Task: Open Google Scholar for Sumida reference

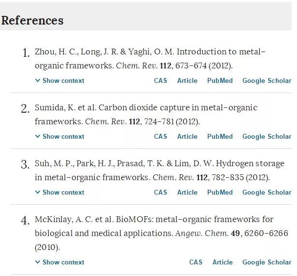Action: tap(267, 137)
